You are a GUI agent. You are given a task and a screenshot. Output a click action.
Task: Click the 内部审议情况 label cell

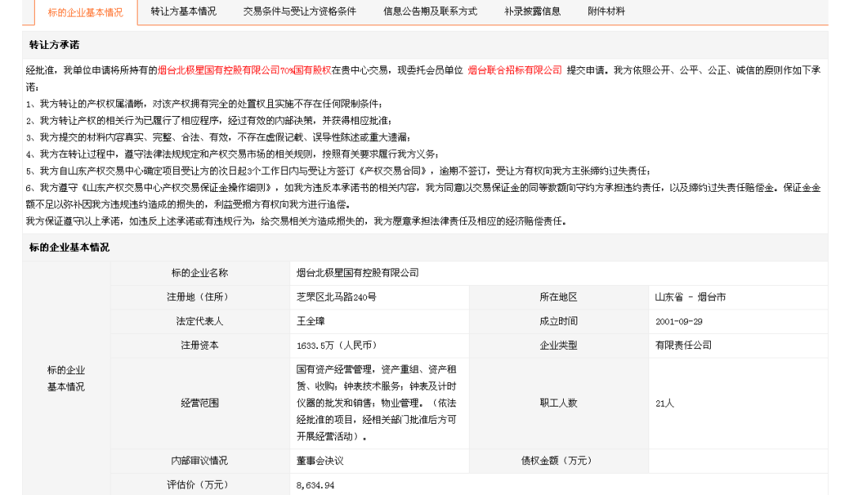(x=200, y=461)
